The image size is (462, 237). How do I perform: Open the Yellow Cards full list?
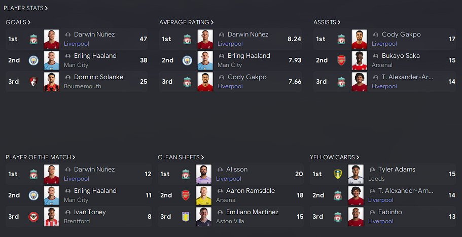click(x=335, y=157)
